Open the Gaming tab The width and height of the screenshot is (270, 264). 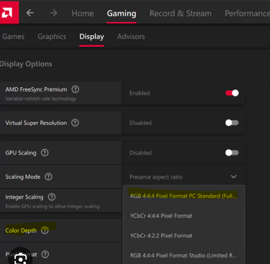121,14
